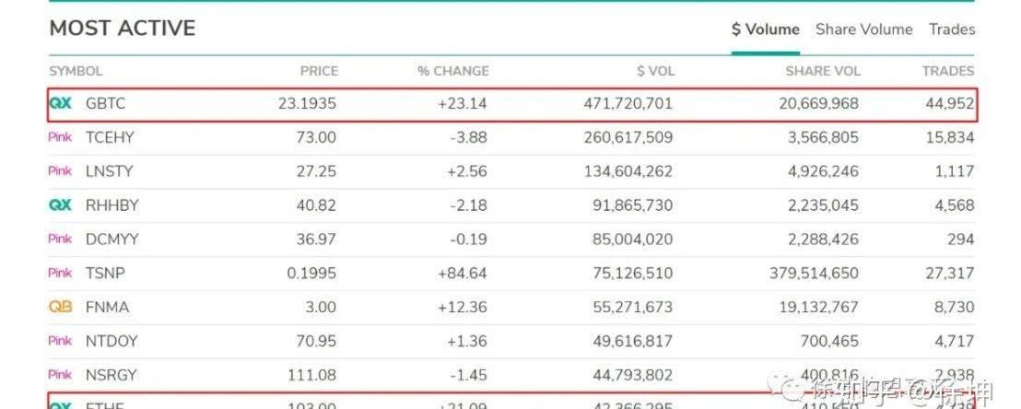Click the Pink tier icon beside NTDOY
1021x409 pixels.
pyautogui.click(x=60, y=341)
